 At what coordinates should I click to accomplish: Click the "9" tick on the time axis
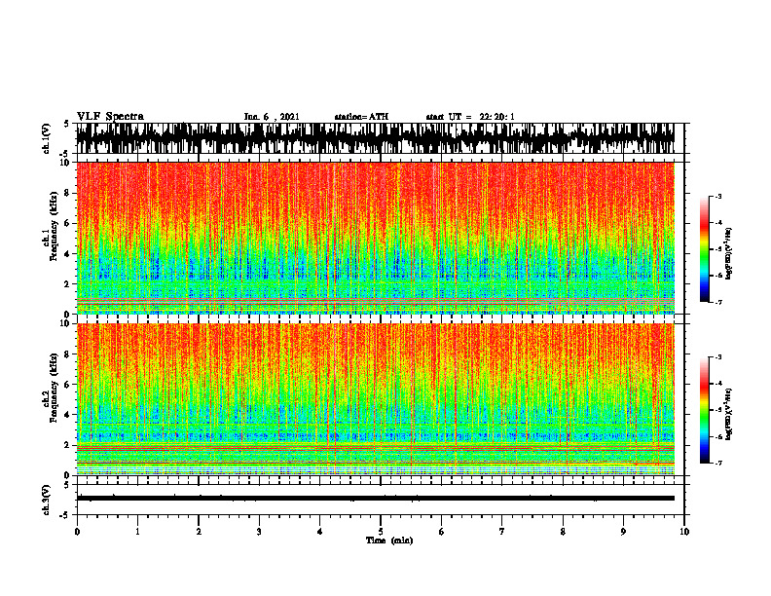pos(623,532)
